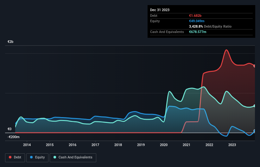Click the blue Equity endpoint marker
Screen dimensions: 260x167
255,131
